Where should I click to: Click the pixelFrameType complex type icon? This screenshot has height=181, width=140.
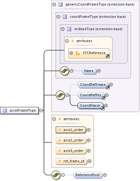[x=5, y=110]
